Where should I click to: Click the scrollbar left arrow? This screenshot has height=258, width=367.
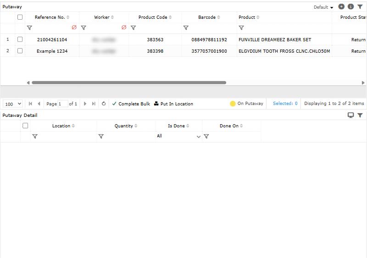[x=28, y=82]
